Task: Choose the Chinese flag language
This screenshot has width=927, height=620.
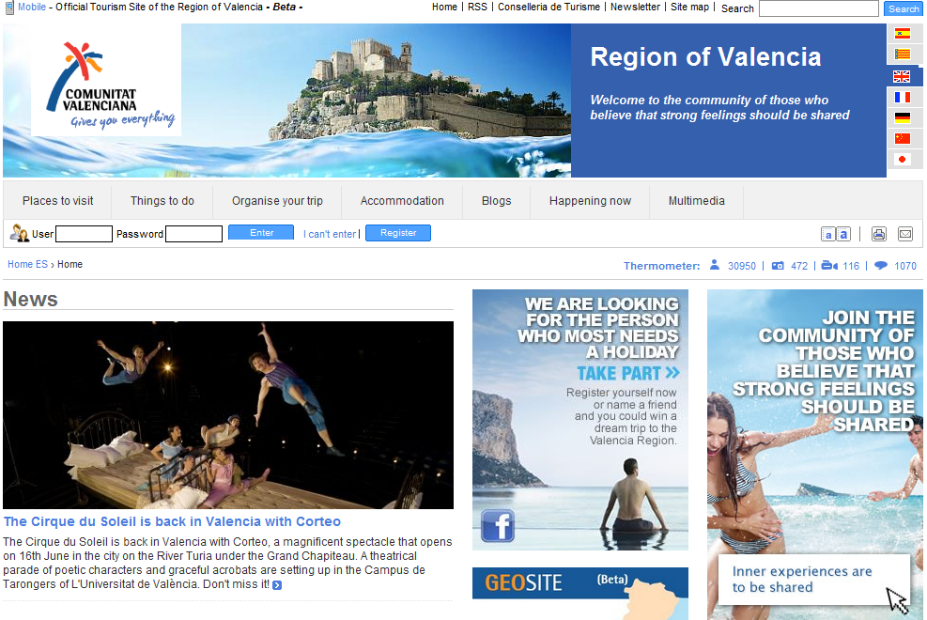Action: pyautogui.click(x=903, y=138)
